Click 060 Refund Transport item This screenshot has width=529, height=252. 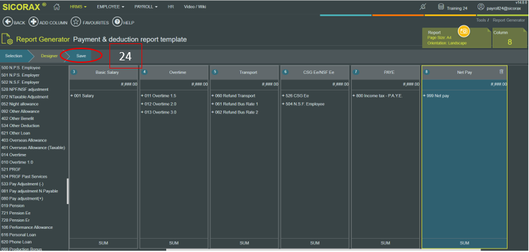233,96
